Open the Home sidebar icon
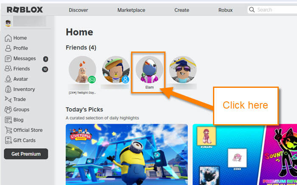Viewport: 297px width, 185px height. (8, 38)
